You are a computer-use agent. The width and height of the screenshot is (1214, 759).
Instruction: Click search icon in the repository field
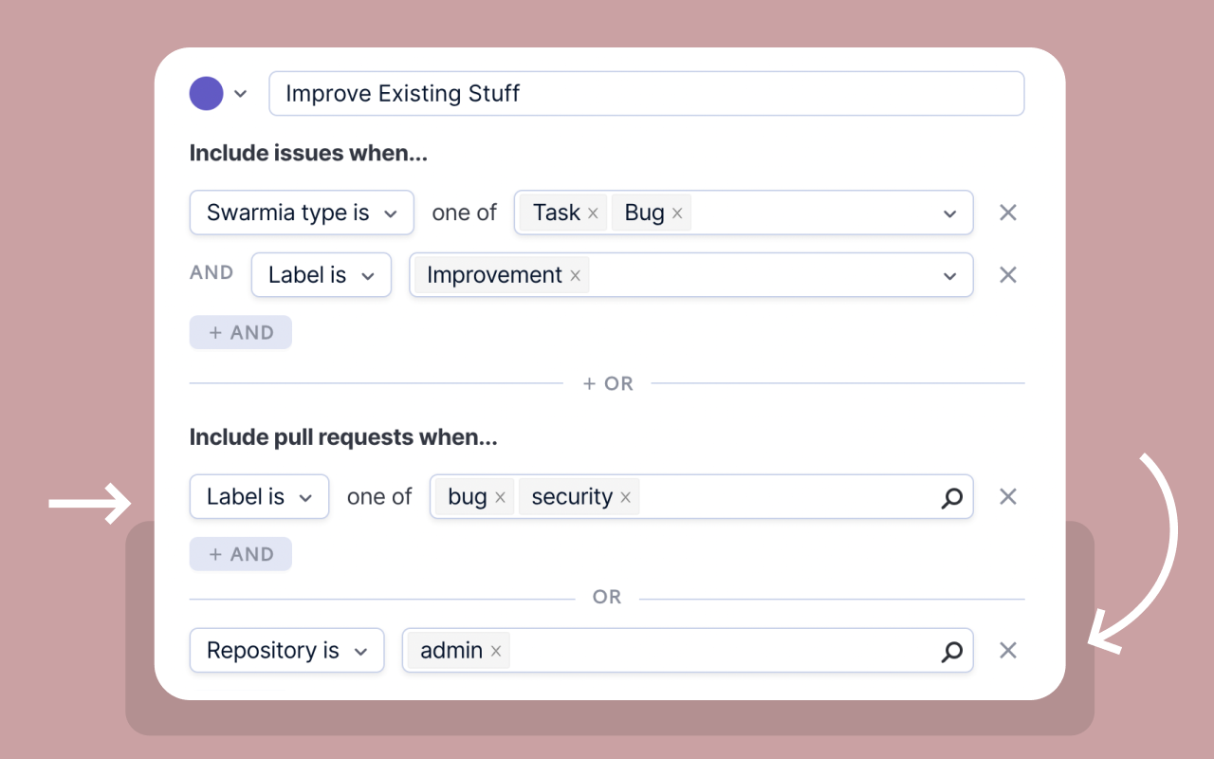click(x=951, y=651)
